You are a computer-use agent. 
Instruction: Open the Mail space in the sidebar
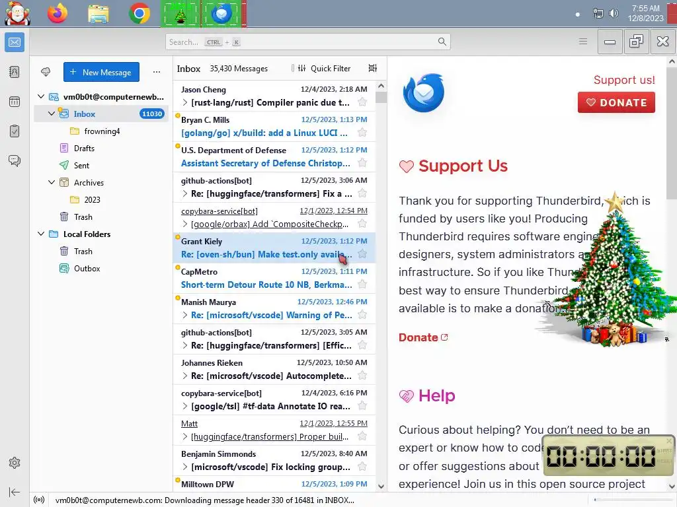pos(15,42)
